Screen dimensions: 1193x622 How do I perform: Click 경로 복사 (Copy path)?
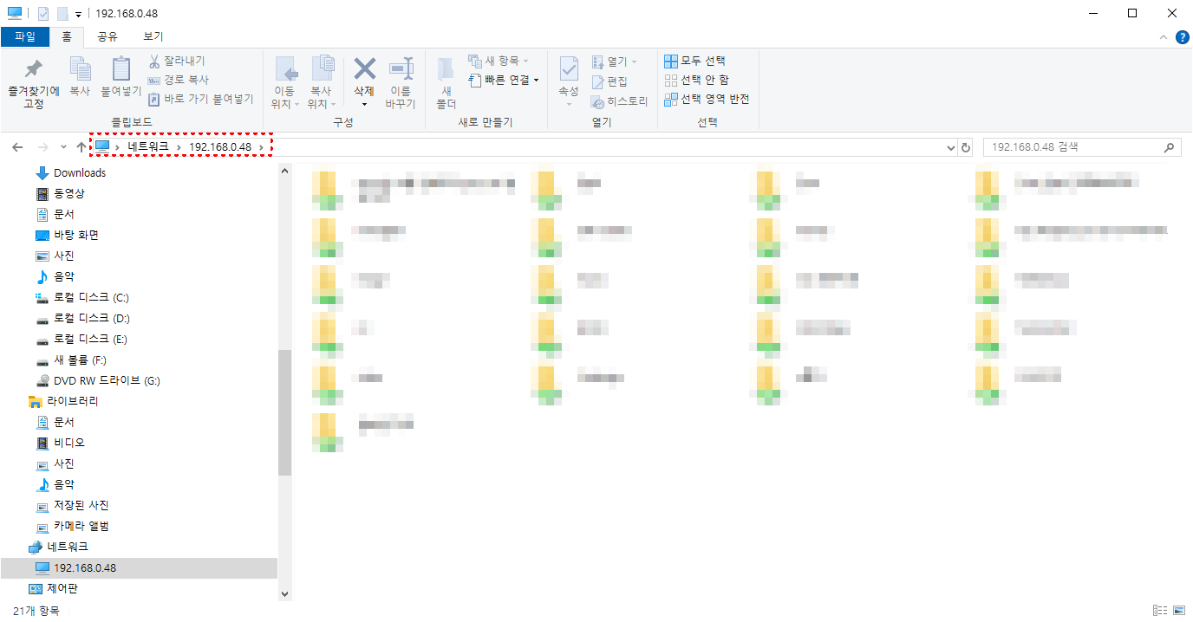pyautogui.click(x=178, y=80)
